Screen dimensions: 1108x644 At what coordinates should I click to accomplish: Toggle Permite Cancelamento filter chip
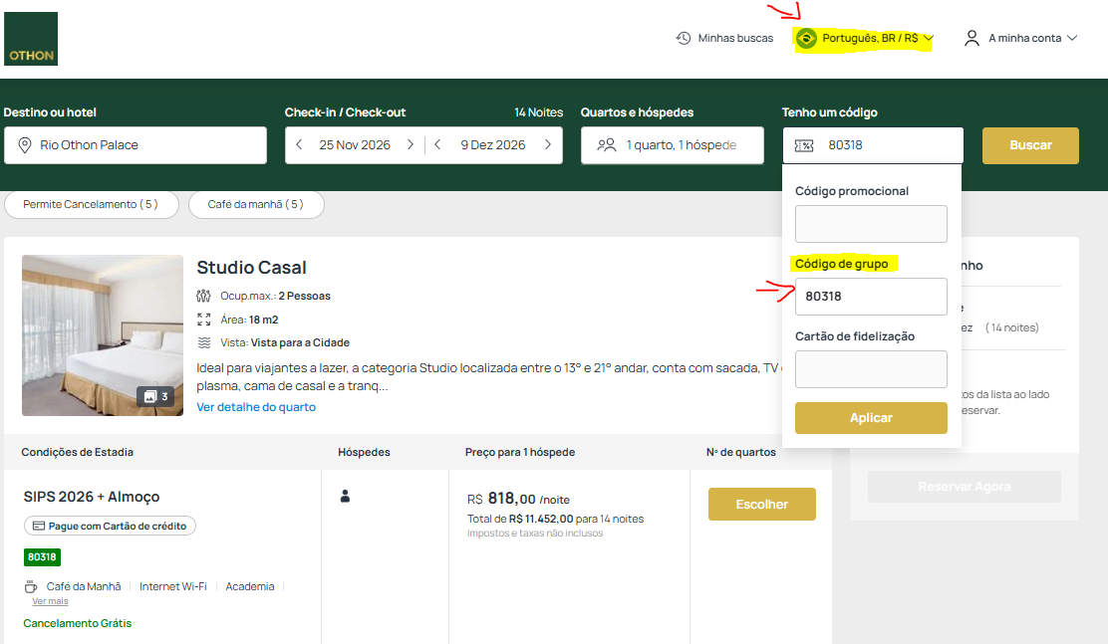(x=91, y=204)
